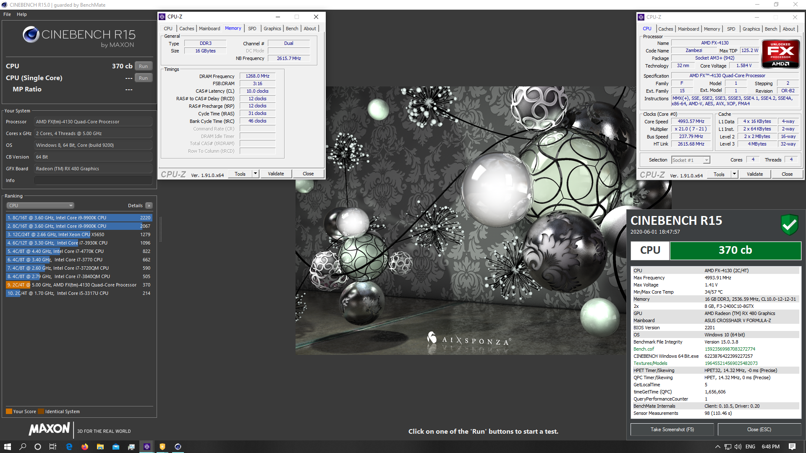Image resolution: width=806 pixels, height=453 pixels.
Task: Click Validate in Memory CPU-Z window
Action: tap(276, 174)
